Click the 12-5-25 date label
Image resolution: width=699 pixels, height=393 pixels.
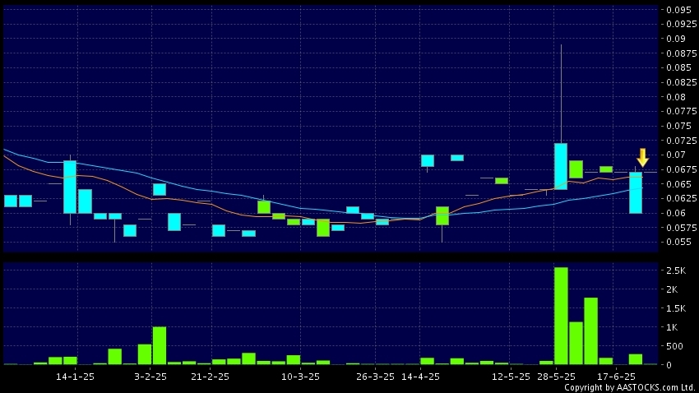pyautogui.click(x=511, y=377)
